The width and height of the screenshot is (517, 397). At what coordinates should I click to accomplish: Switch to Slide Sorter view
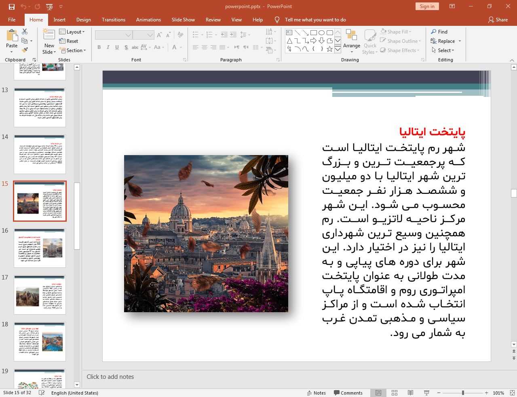[x=394, y=393]
